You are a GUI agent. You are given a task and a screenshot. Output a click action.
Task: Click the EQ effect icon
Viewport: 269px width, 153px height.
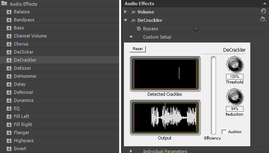click(x=9, y=108)
